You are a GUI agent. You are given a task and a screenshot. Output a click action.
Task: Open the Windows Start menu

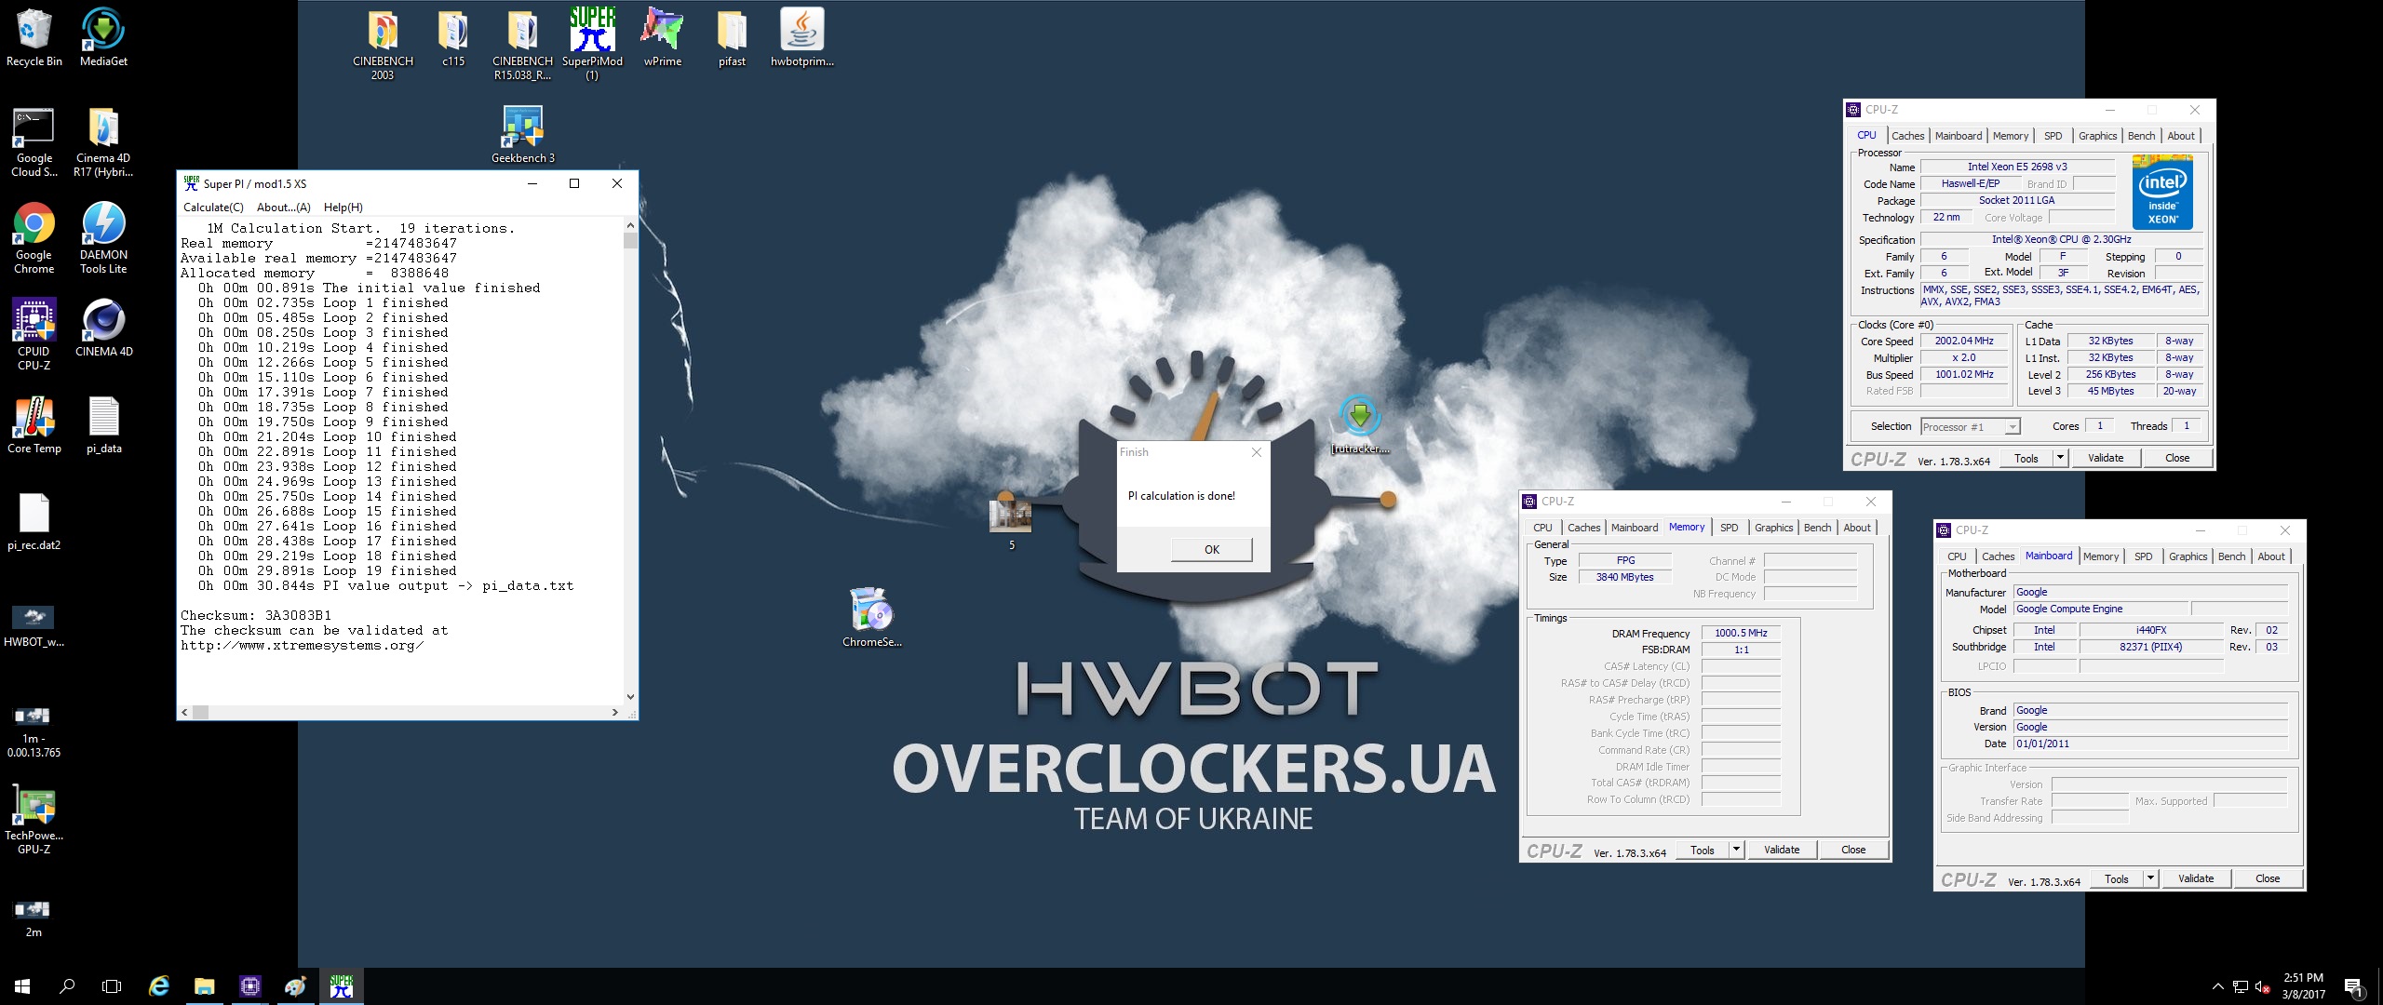22,986
